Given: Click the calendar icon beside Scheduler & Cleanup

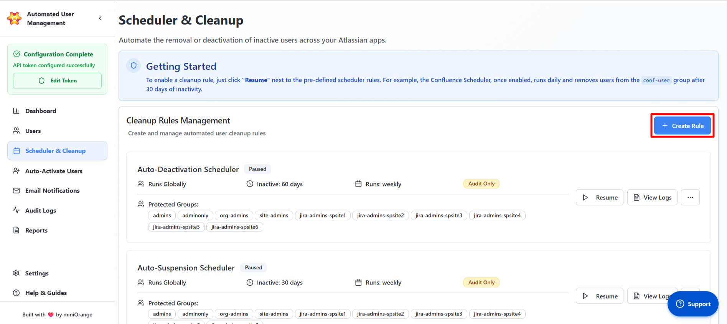Looking at the screenshot, I should point(16,151).
